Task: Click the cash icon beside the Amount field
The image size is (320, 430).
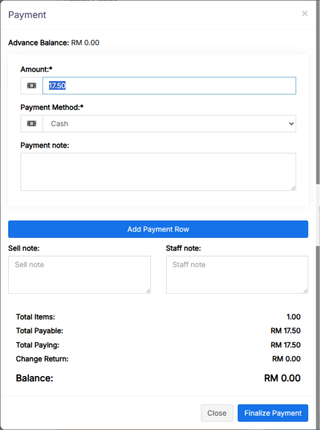Action: coord(32,86)
